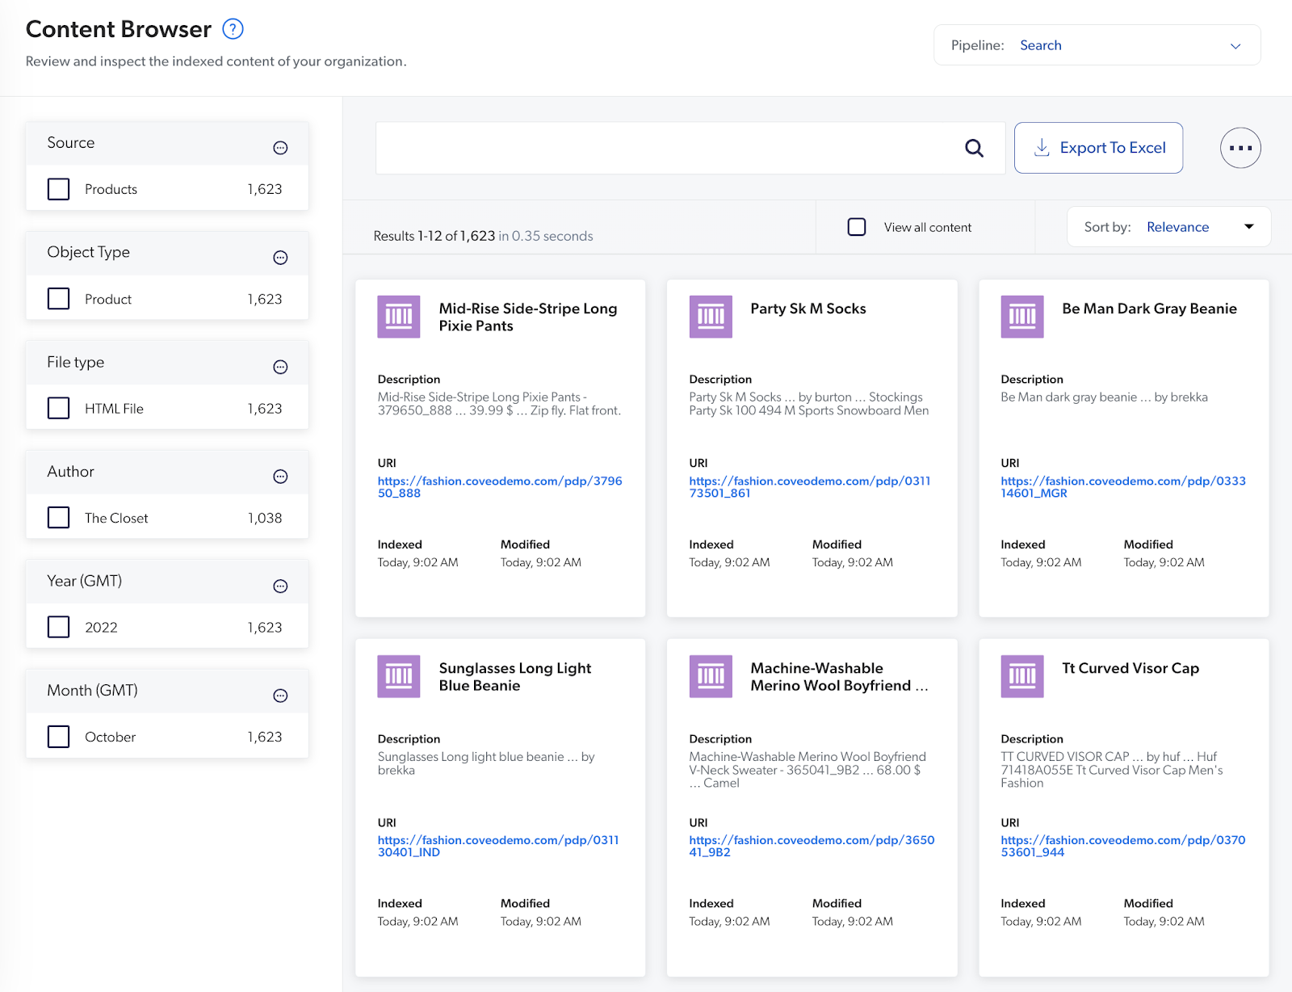Click the help icon beside Content Browser

click(233, 29)
